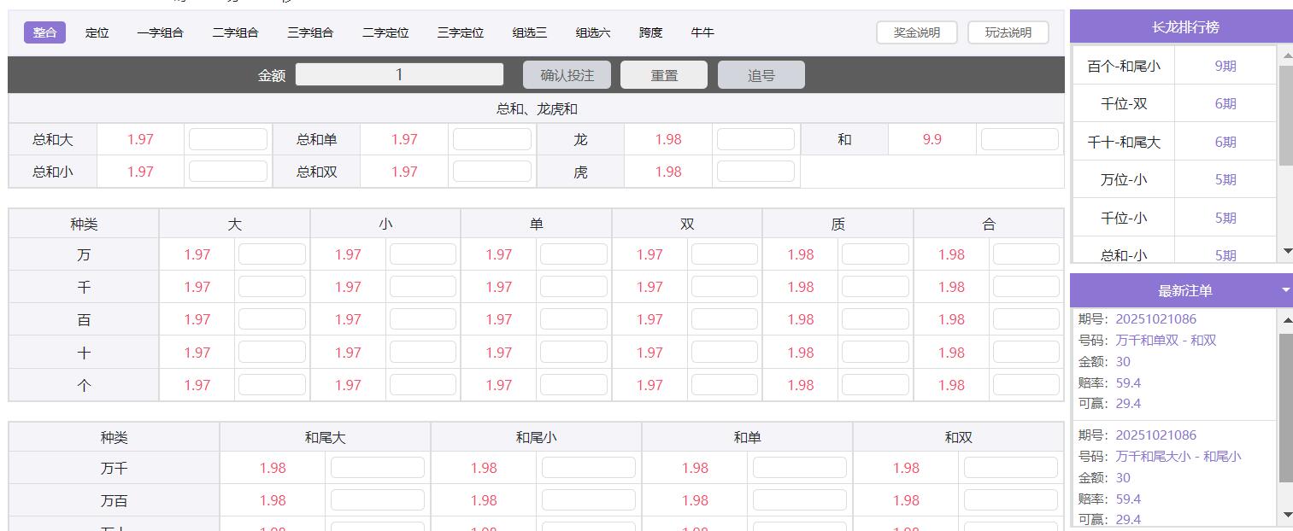Select the 三字定位 tab
This screenshot has width=1293, height=531.
click(x=461, y=32)
